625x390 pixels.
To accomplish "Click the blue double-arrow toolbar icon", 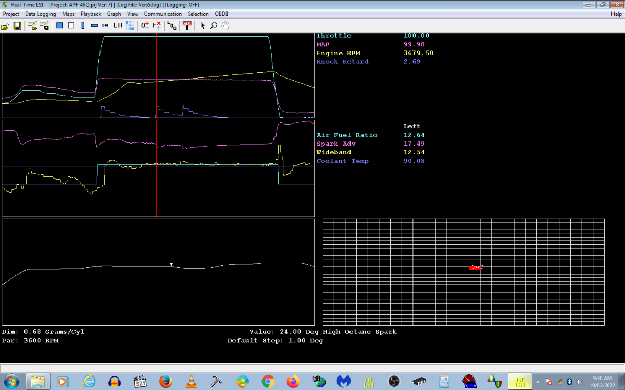I will [105, 25].
